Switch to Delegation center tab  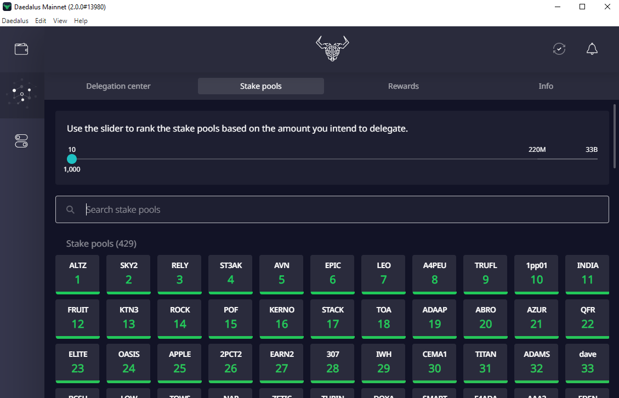(118, 86)
